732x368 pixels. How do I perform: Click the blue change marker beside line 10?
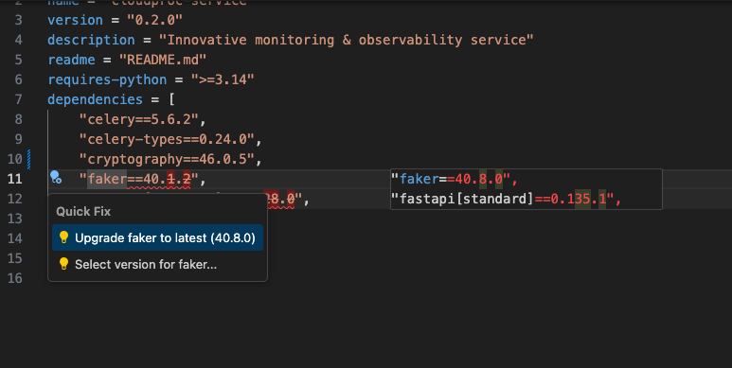29,159
